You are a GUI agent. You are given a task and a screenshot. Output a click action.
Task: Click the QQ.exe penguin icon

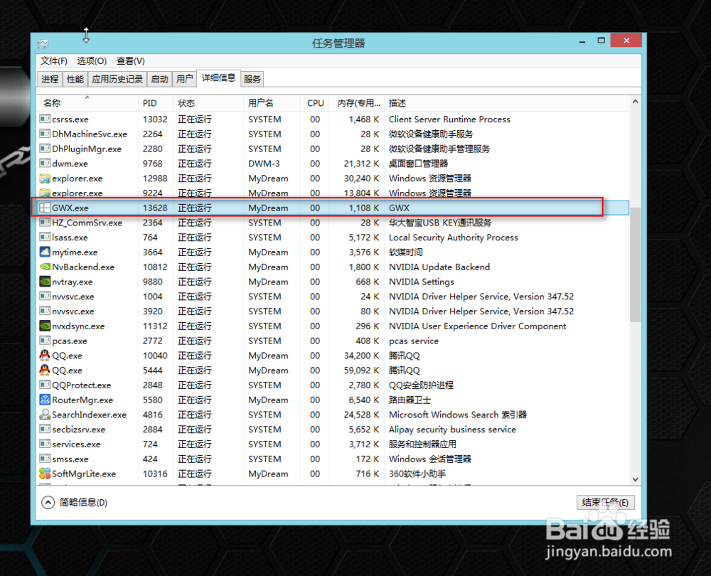pyautogui.click(x=44, y=356)
